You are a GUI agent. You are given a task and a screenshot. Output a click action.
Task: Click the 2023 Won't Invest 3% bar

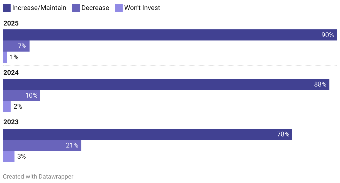point(9,156)
